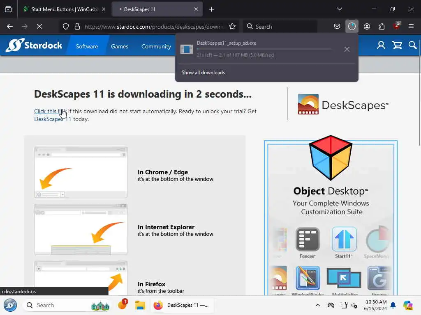Open a new browser tab

click(x=212, y=9)
